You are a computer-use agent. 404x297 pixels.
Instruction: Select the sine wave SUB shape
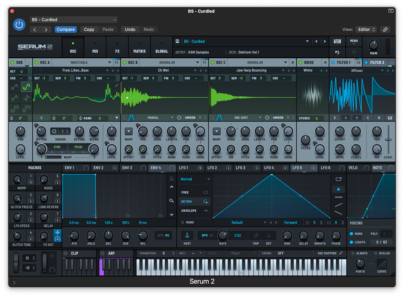coord(15,87)
